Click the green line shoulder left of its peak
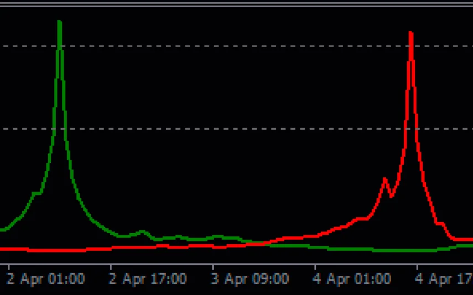 click(x=37, y=193)
